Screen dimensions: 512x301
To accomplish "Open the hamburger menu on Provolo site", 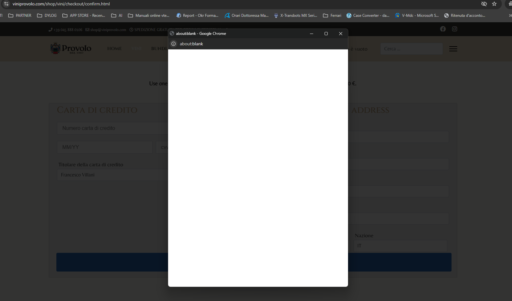I will 453,49.
